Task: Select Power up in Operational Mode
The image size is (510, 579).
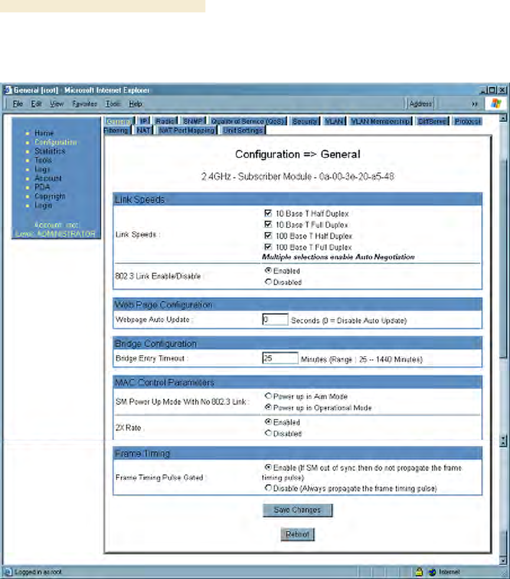Action: 269,407
